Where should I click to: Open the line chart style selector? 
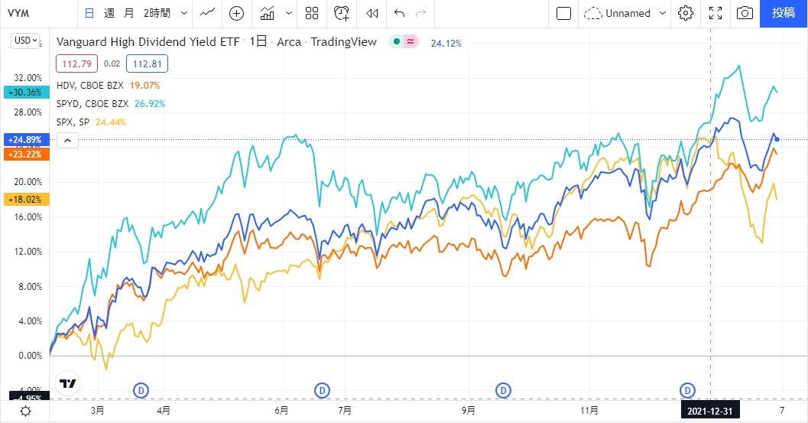pyautogui.click(x=207, y=13)
